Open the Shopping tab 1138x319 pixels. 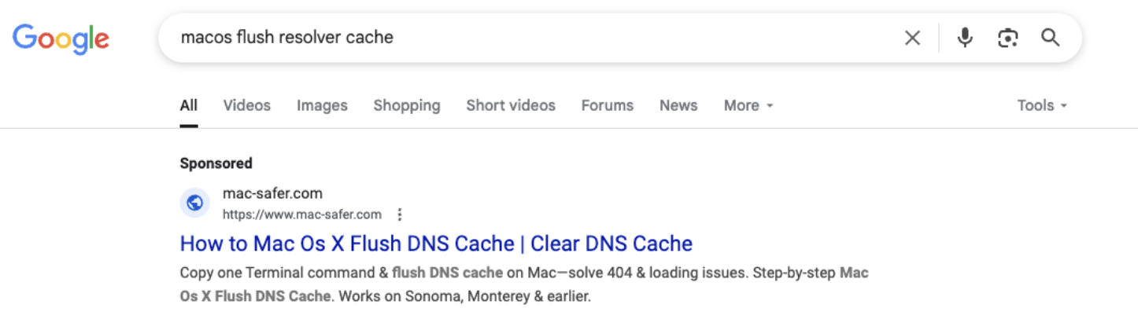coord(407,105)
